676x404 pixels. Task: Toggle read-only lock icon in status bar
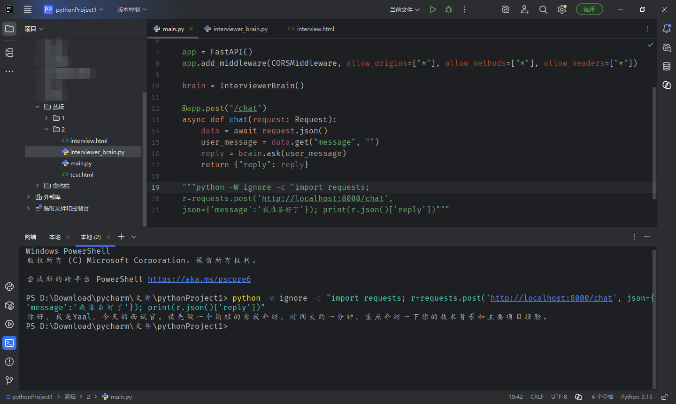664,397
